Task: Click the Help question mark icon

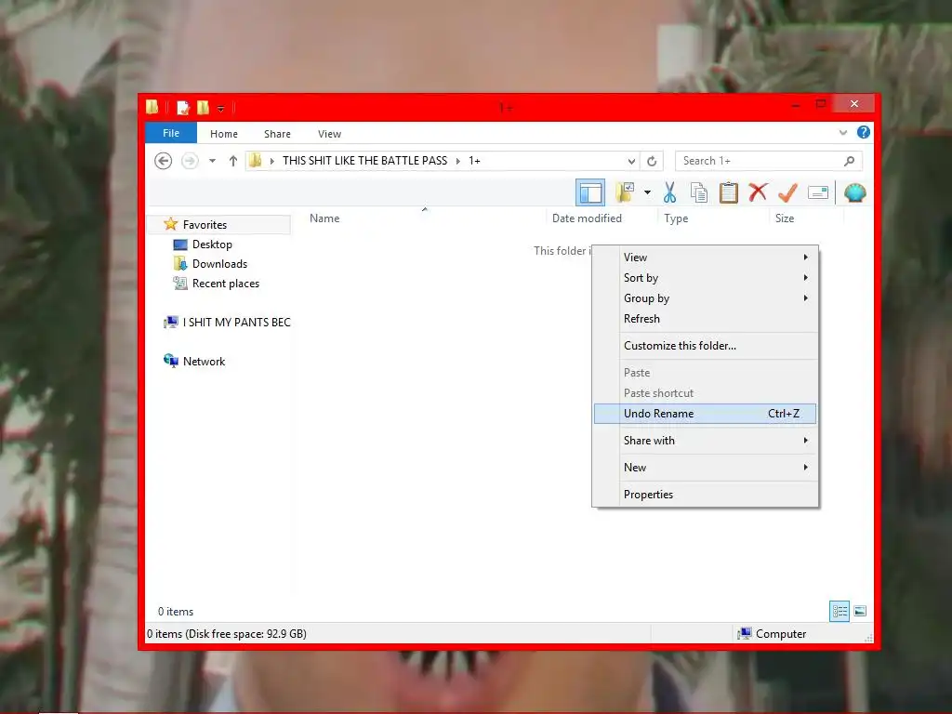Action: [864, 132]
